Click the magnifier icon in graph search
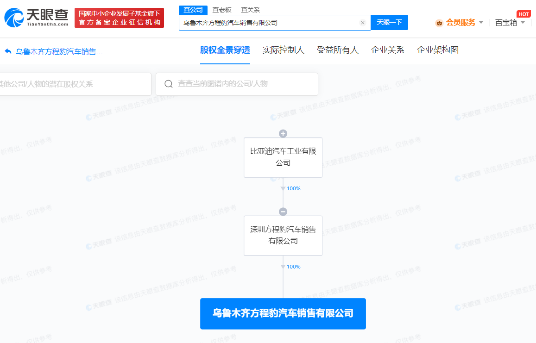The width and height of the screenshot is (536, 343). coord(169,84)
